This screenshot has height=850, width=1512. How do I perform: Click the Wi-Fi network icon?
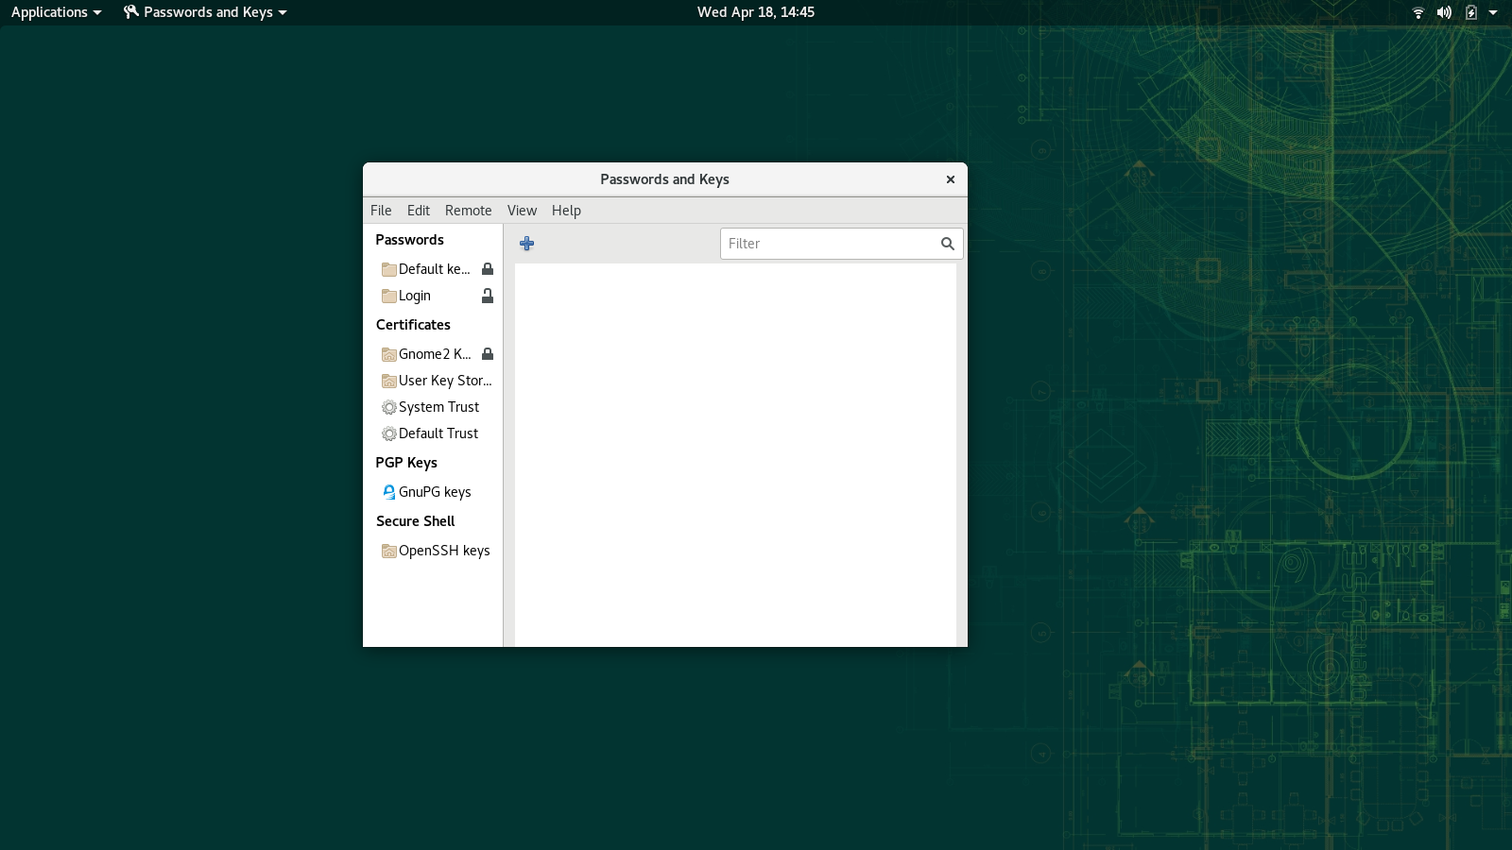pyautogui.click(x=1417, y=12)
